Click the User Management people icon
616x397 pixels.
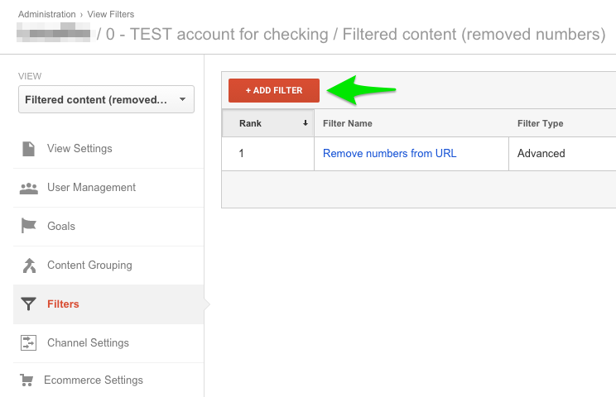point(29,189)
